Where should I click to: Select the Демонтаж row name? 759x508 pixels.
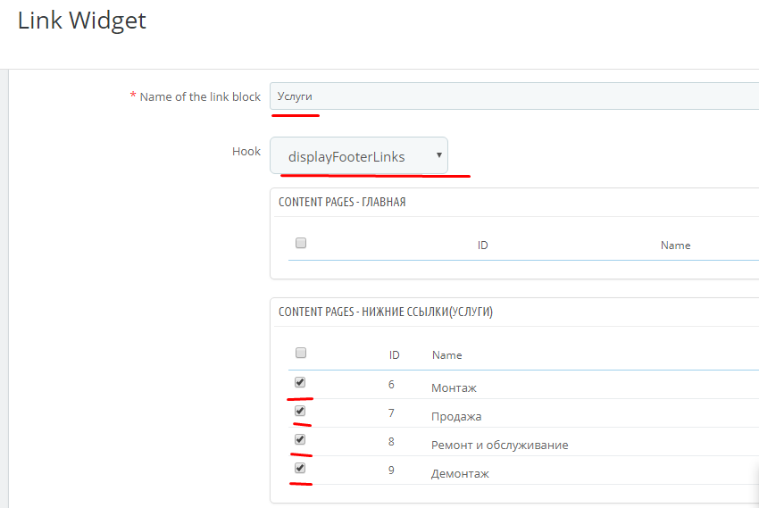pos(460,474)
